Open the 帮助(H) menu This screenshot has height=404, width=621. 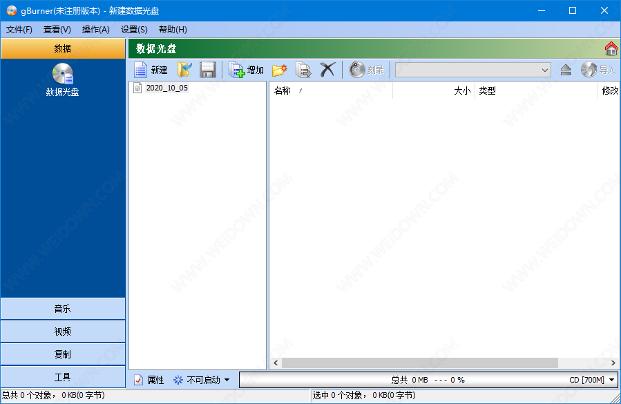click(173, 30)
